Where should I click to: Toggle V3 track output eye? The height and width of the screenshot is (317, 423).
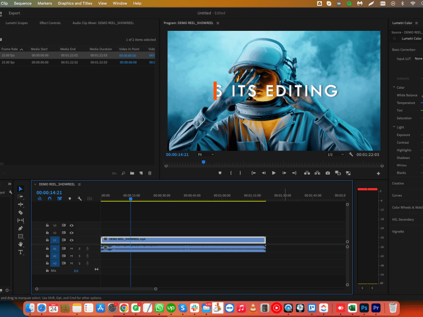point(71,225)
